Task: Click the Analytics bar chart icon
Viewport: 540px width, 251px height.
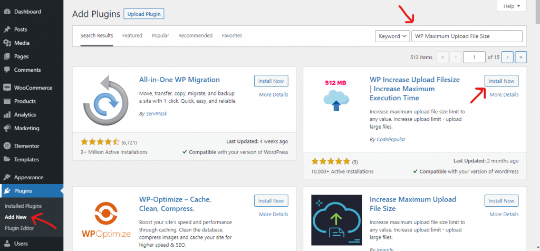Action: [x=7, y=114]
